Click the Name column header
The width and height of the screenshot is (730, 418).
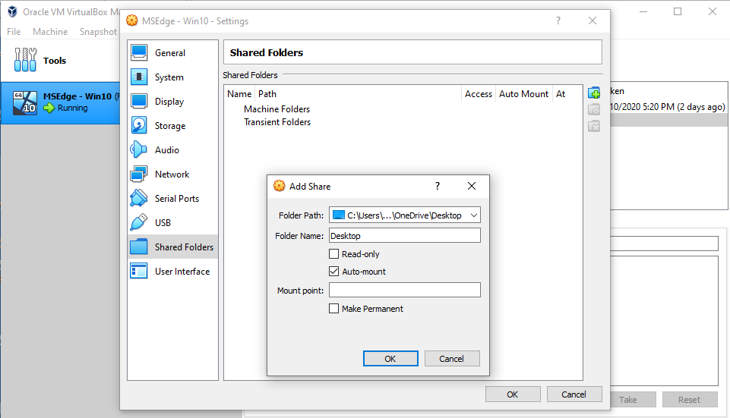(239, 94)
